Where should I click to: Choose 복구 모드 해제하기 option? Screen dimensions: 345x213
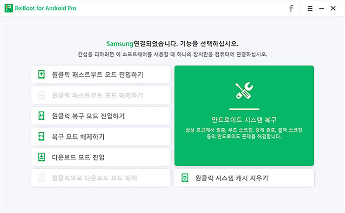pos(101,136)
